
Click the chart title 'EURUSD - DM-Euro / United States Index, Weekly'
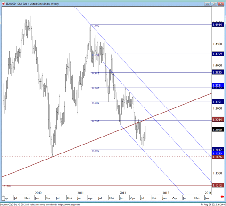32,4
